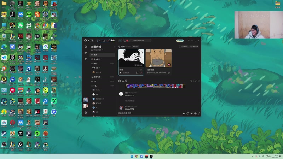Toggle microphone on 剑君 card
The image size is (283, 159).
click(x=120, y=73)
